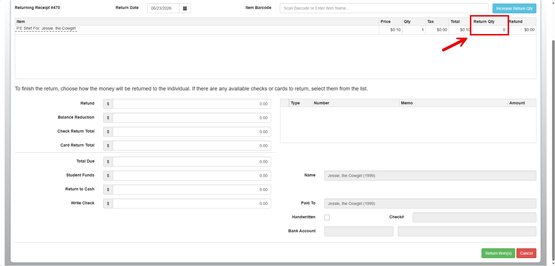The width and height of the screenshot is (555, 266).
Task: Click the Total Due amount field
Action: (x=192, y=162)
